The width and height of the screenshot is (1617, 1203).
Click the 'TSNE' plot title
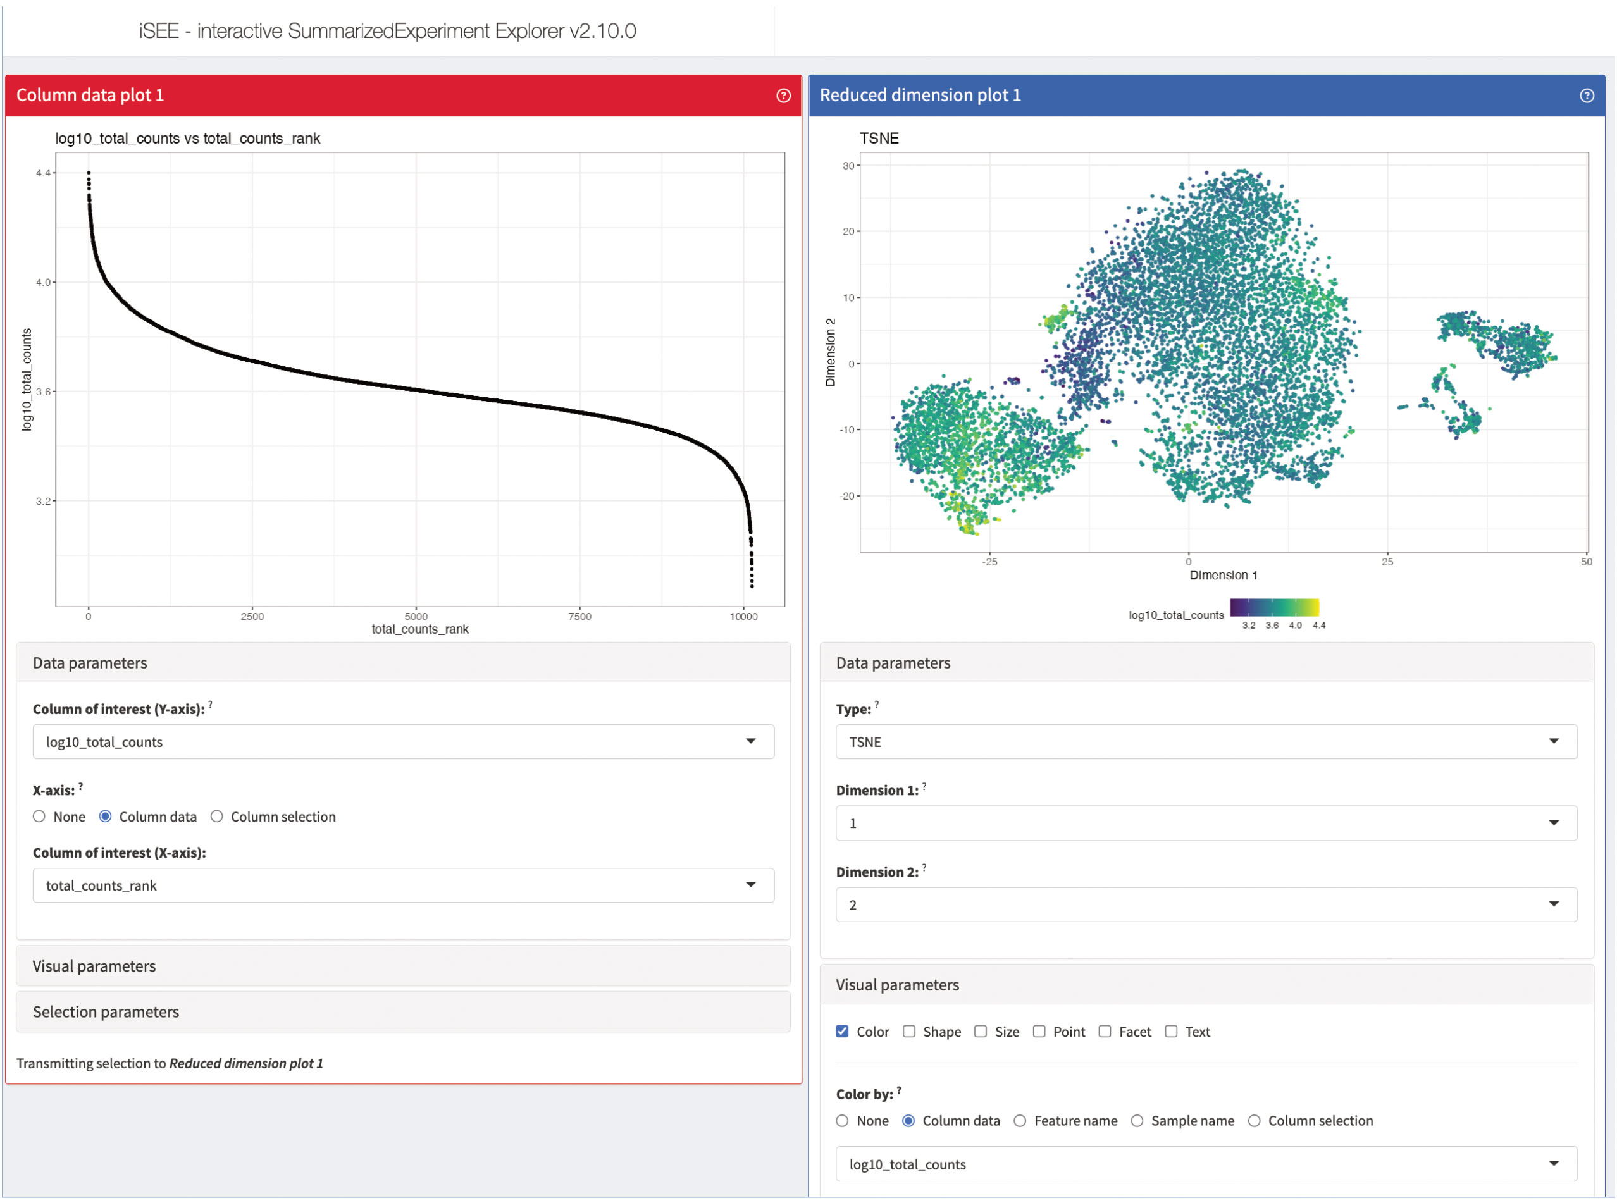click(879, 139)
